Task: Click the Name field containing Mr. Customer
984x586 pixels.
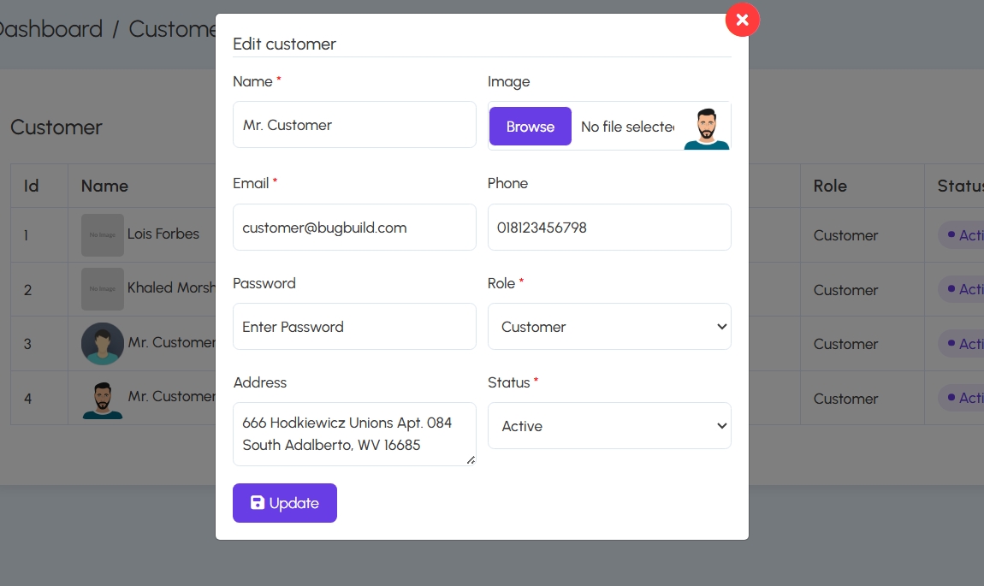Action: tap(354, 125)
